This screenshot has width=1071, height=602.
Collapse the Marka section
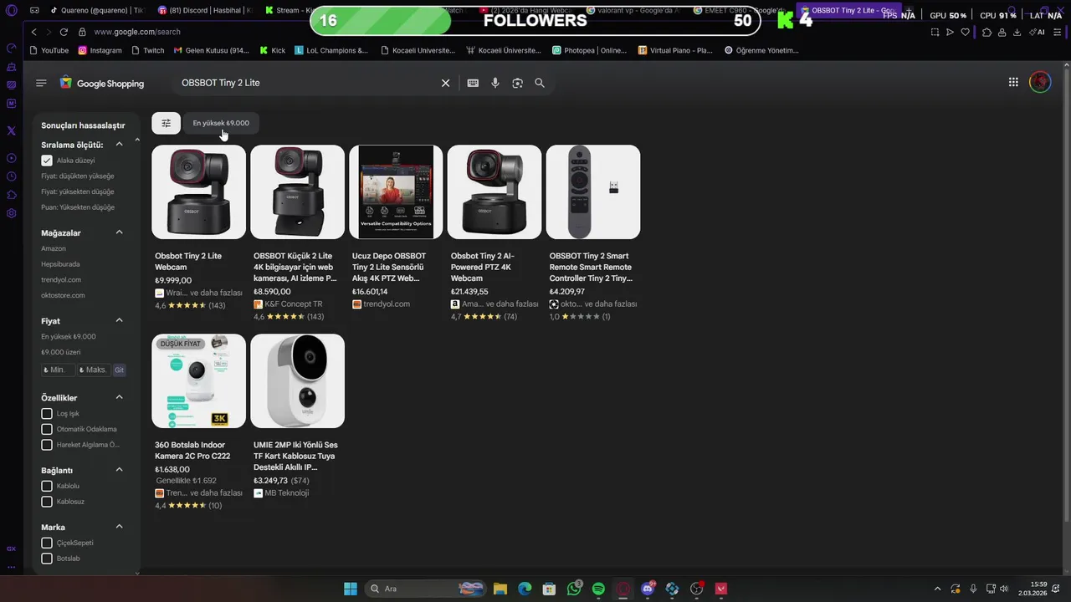(x=119, y=527)
